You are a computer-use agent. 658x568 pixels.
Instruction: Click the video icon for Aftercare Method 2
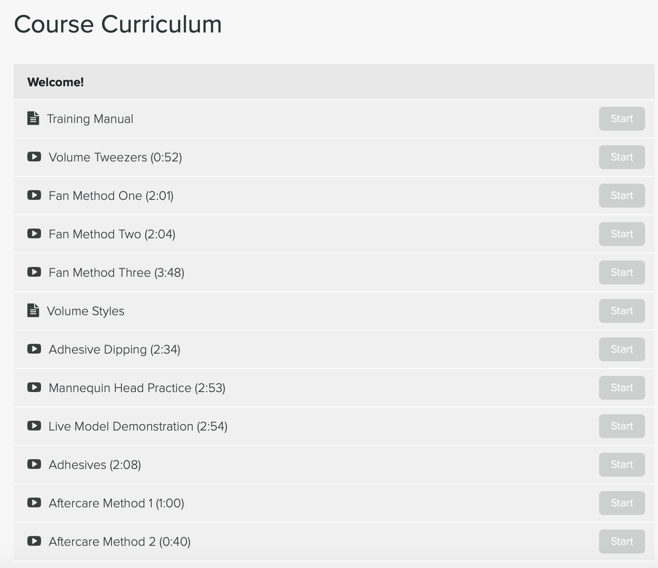coord(34,541)
